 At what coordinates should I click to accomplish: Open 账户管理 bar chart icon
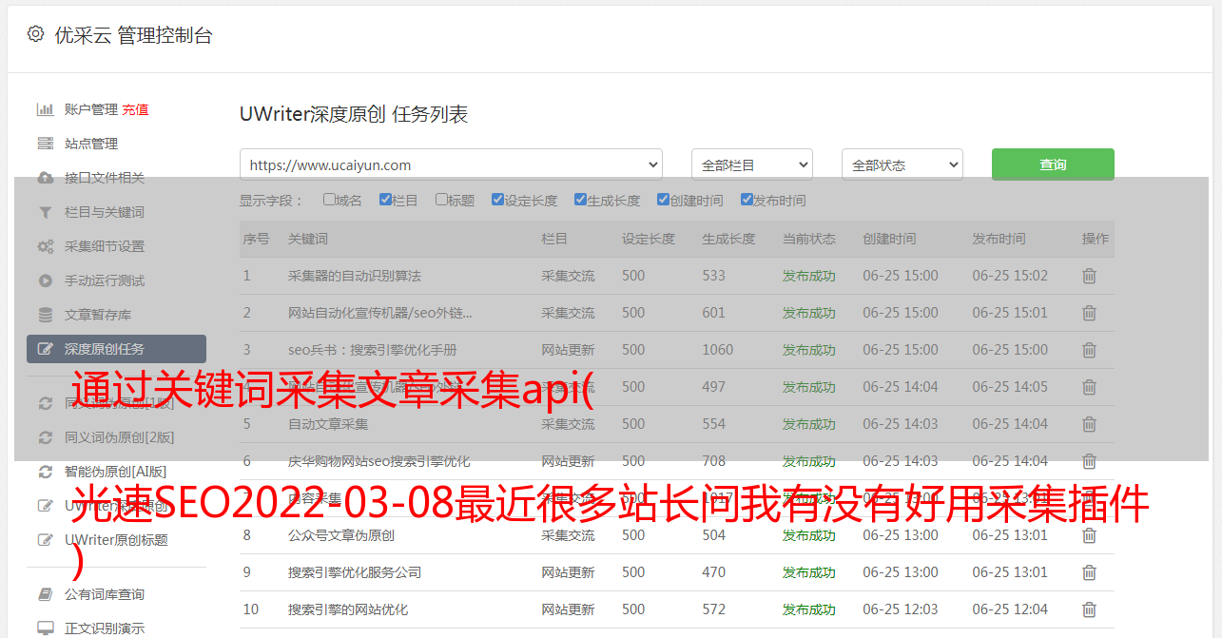point(45,109)
